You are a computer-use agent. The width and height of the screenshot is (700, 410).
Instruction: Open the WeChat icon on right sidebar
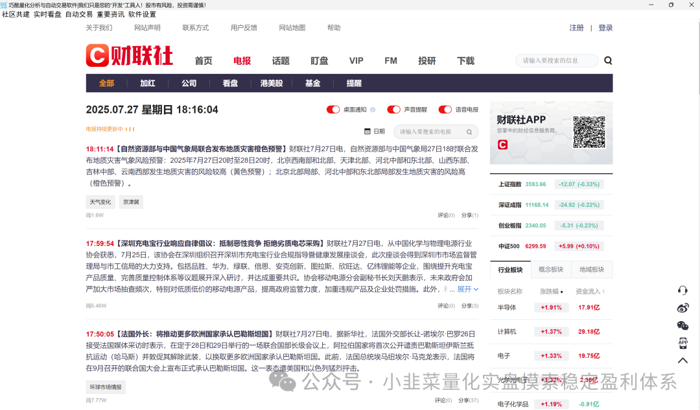682,326
